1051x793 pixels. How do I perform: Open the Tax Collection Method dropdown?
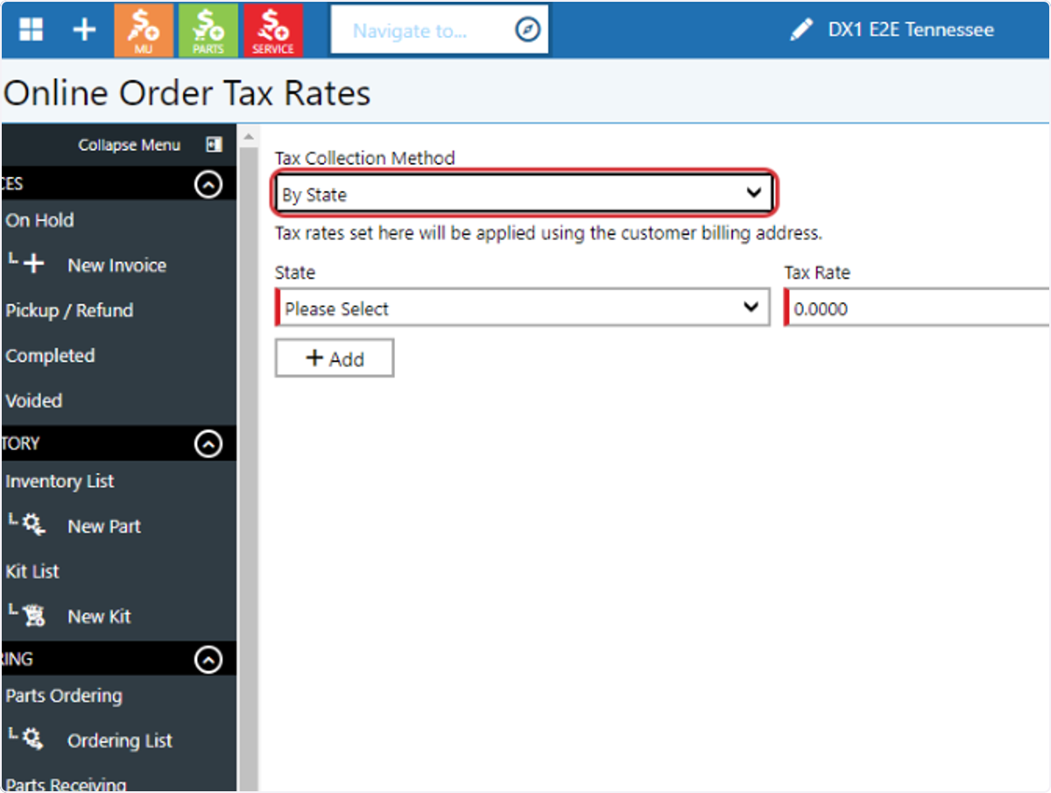tap(524, 194)
